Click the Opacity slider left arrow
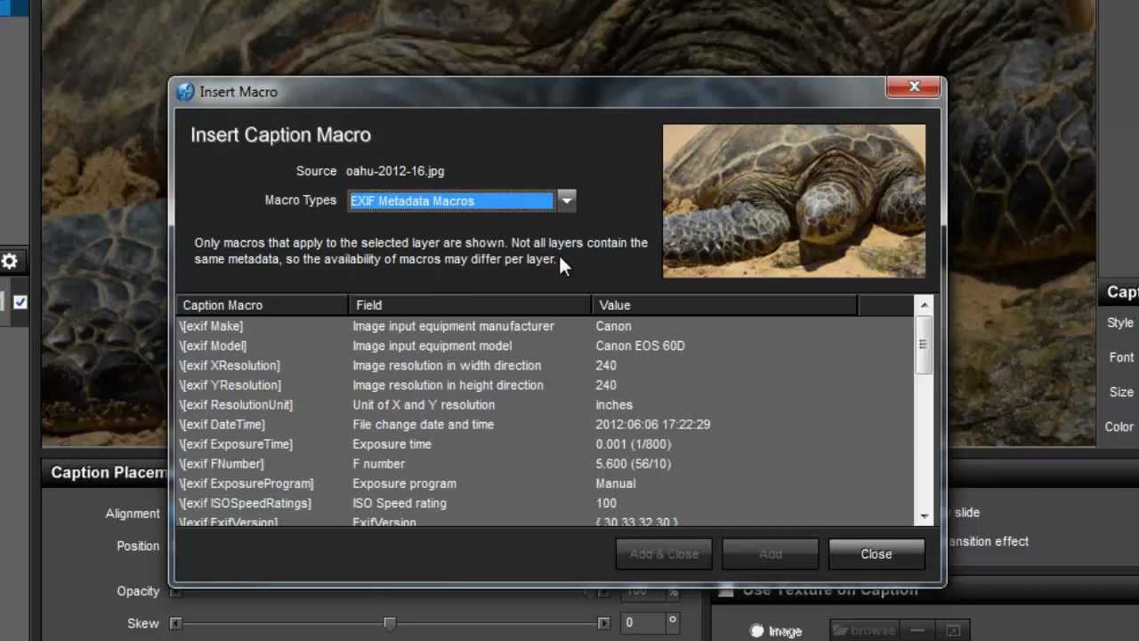This screenshot has width=1139, height=641. tap(175, 591)
